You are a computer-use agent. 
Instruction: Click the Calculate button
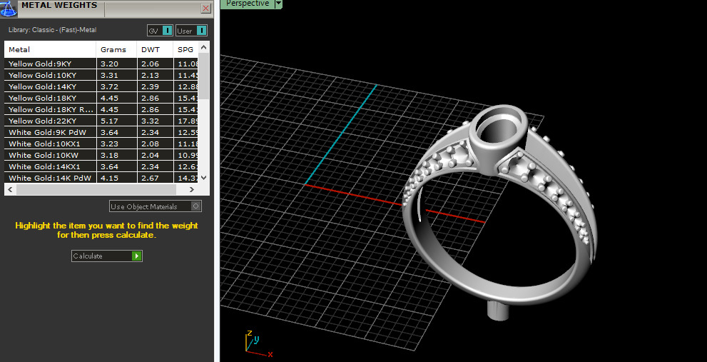pos(107,256)
